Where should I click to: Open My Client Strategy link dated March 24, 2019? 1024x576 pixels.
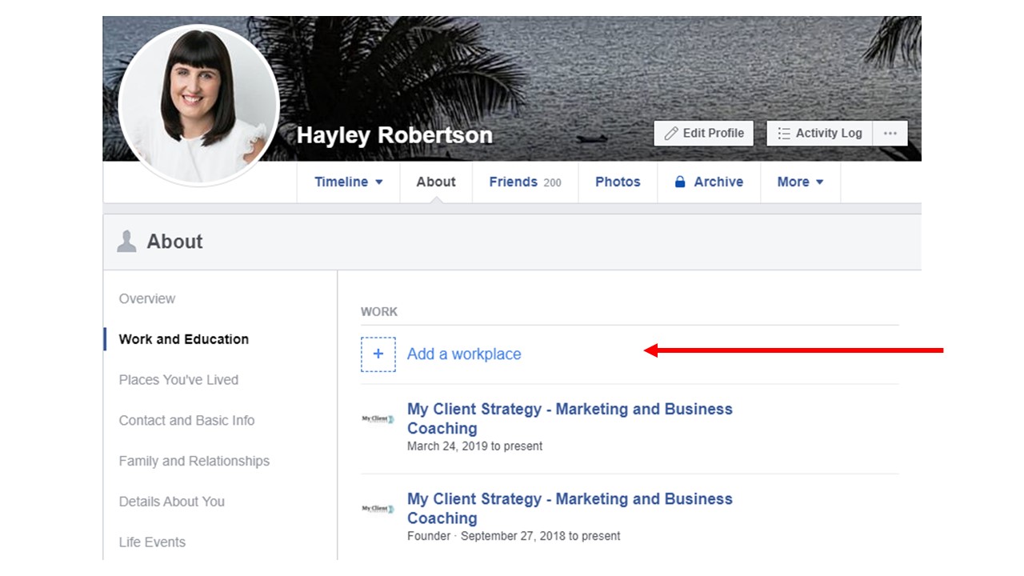pos(570,418)
